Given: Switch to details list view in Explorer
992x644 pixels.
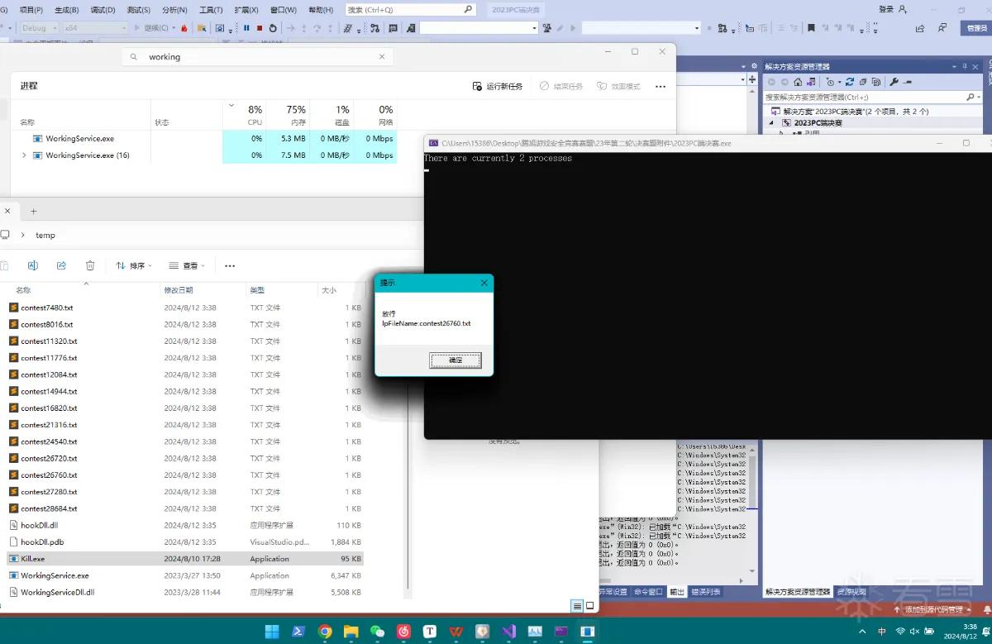Looking at the screenshot, I should point(577,606).
